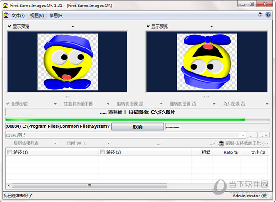Click the left scroll arrow of results list
Screen dimensions: 276x202
coord(9,185)
